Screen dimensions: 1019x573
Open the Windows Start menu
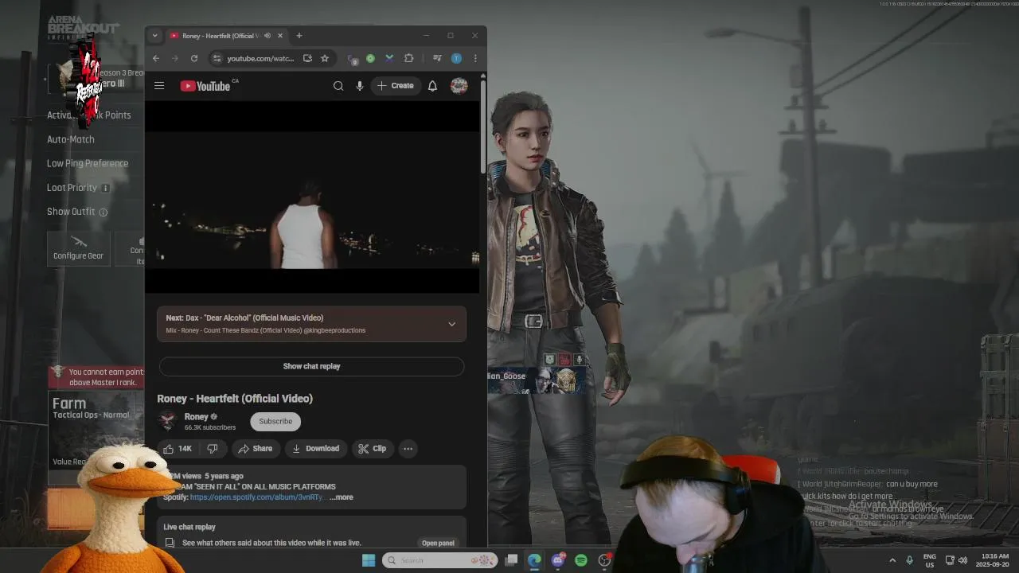point(369,560)
